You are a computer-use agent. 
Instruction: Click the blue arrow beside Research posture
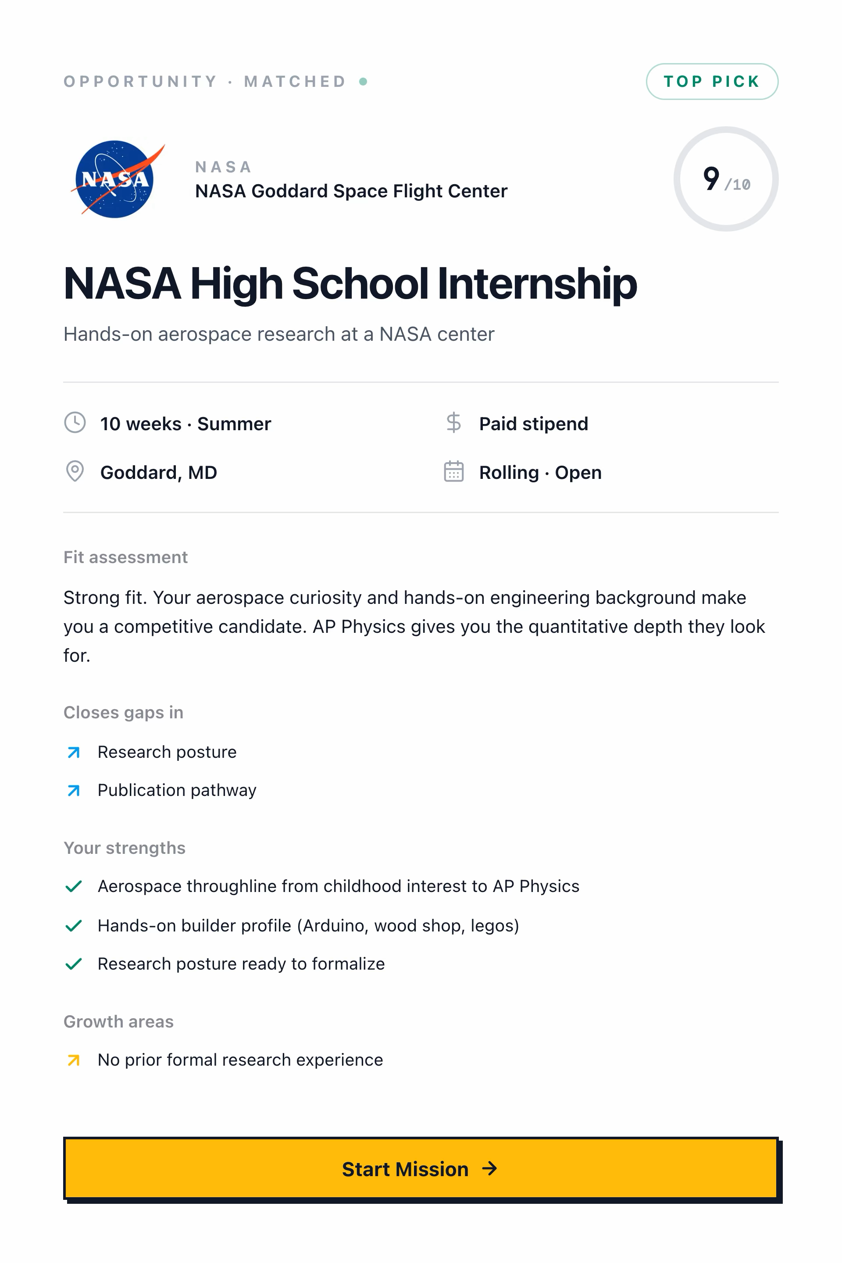point(74,753)
